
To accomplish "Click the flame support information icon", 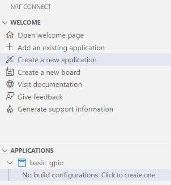I will pyautogui.click(x=10, y=109).
